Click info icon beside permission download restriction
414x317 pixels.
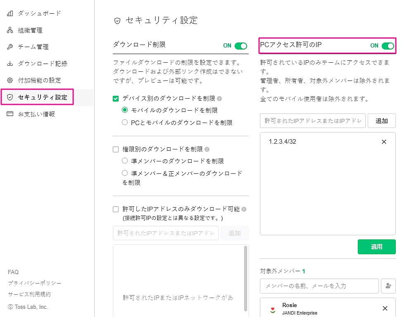pos(207,149)
